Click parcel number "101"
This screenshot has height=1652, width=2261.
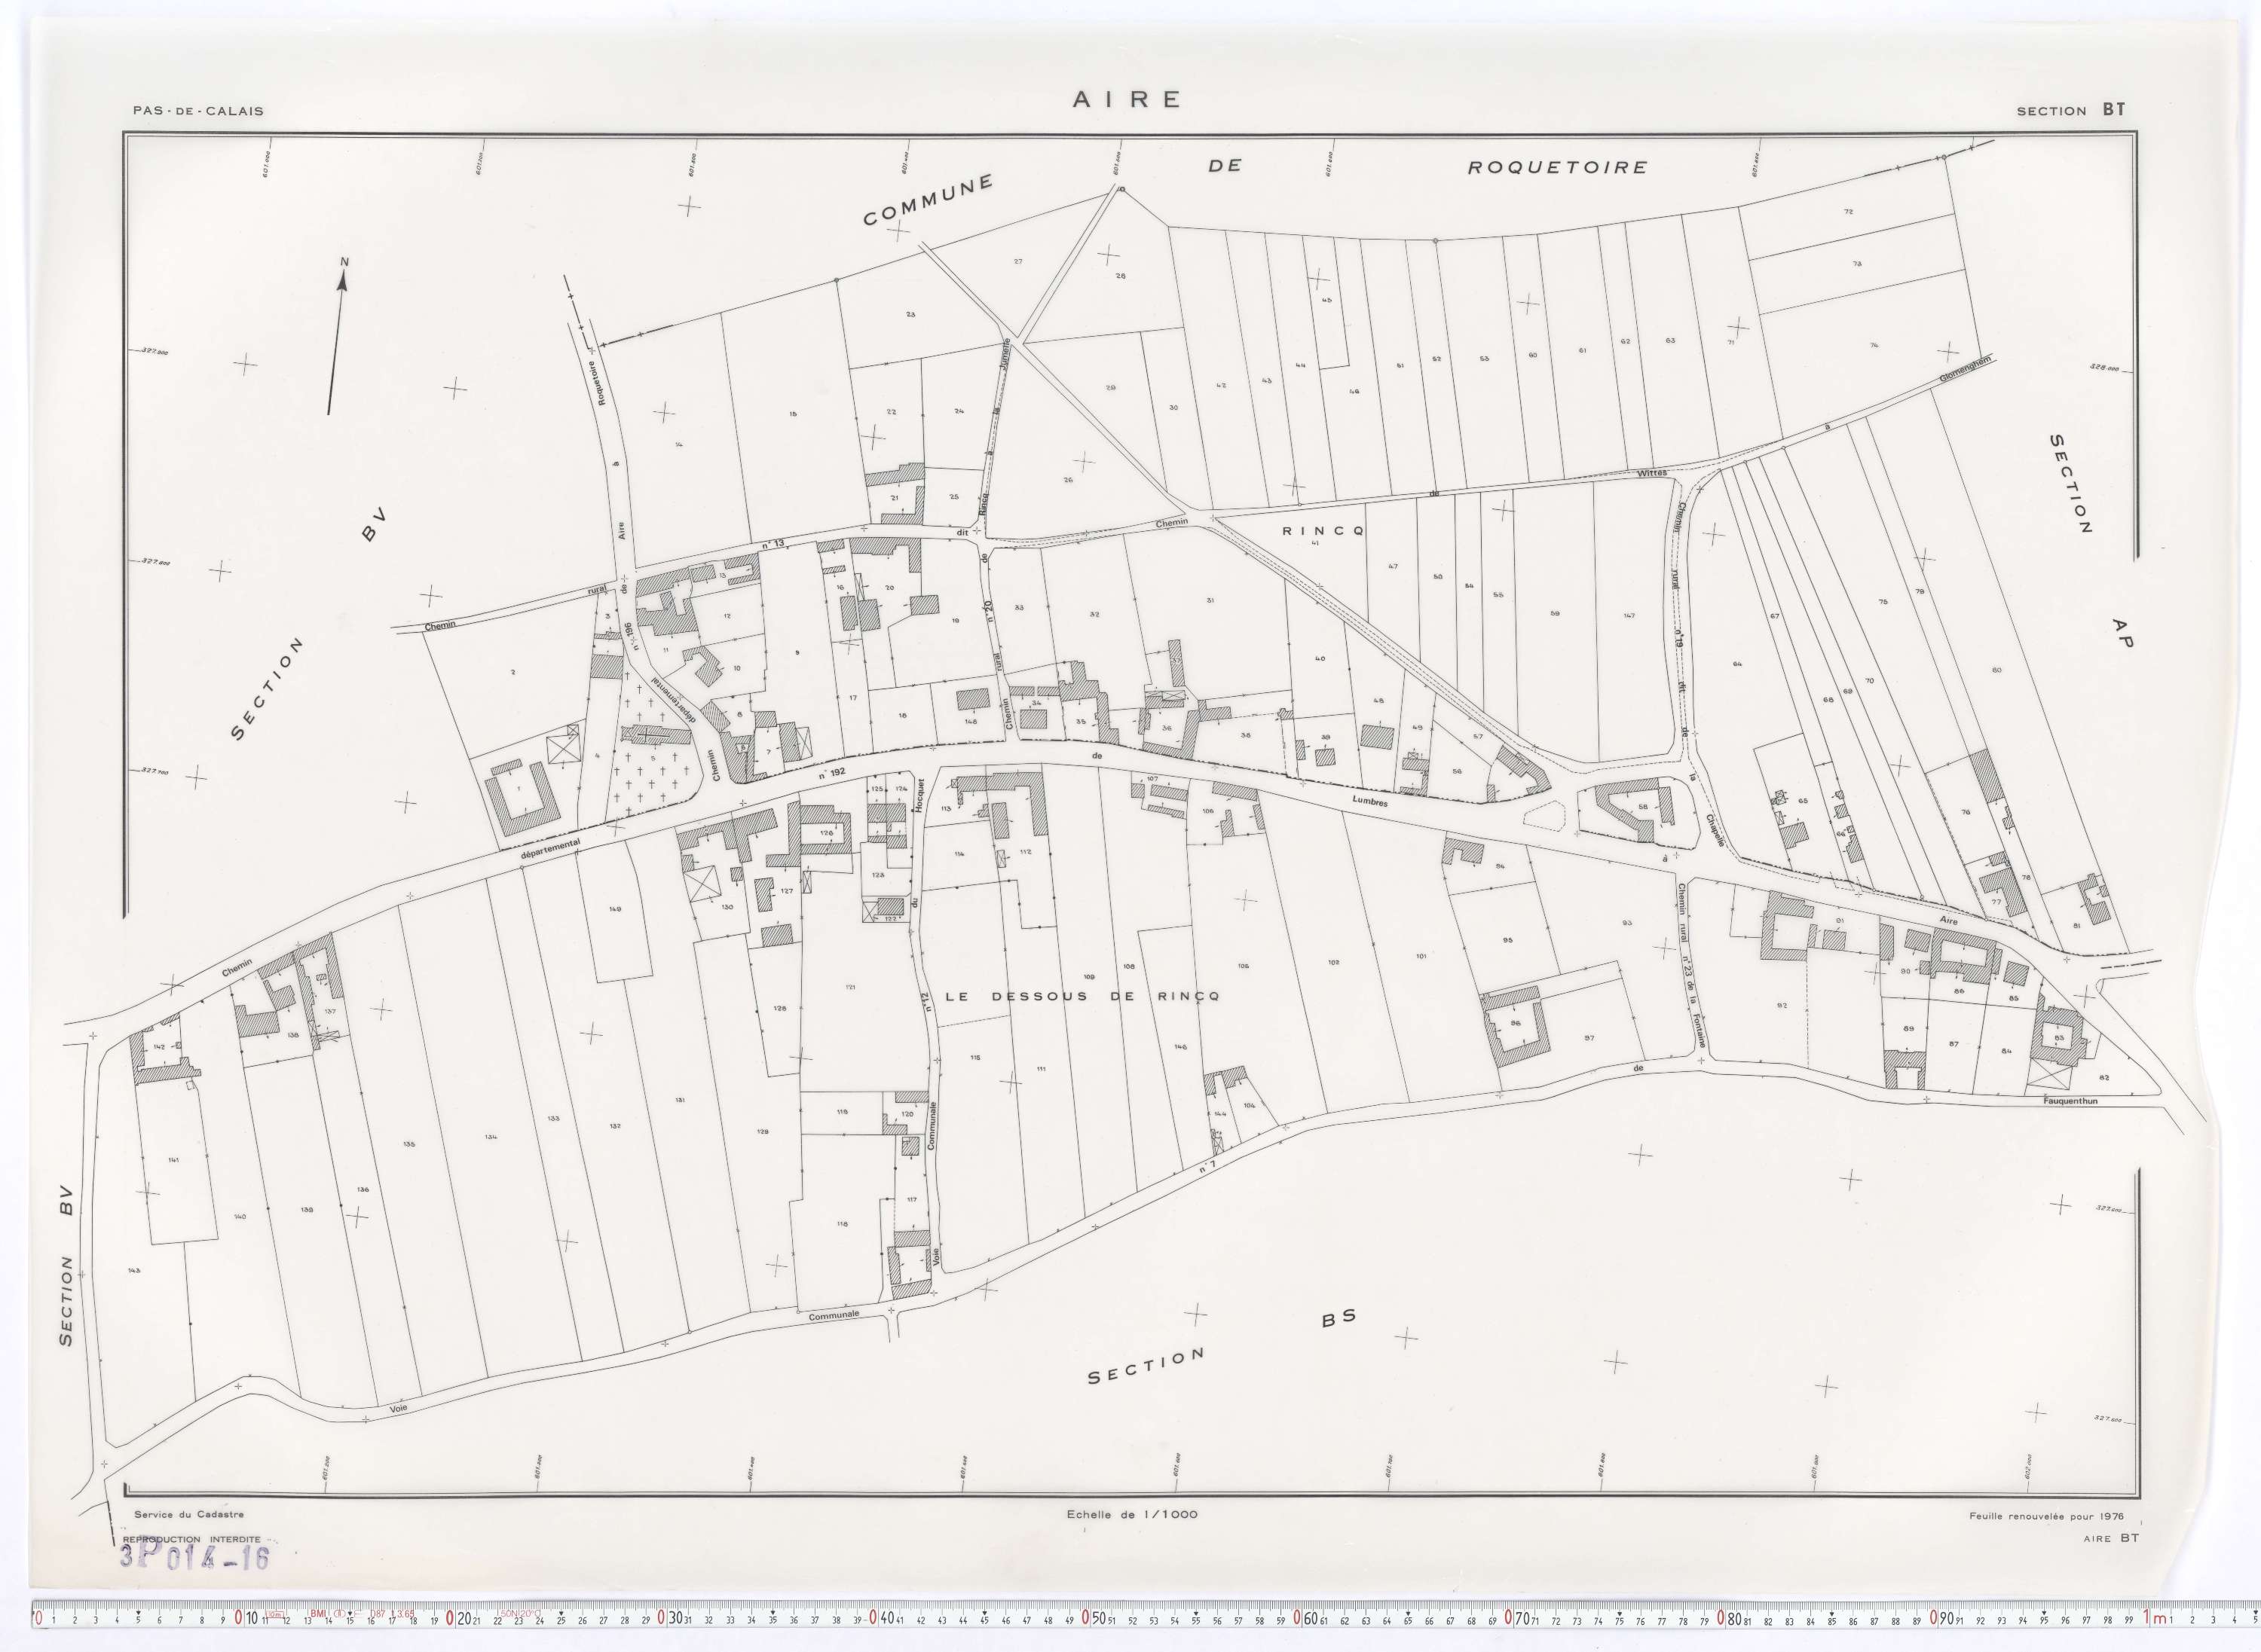point(1421,956)
